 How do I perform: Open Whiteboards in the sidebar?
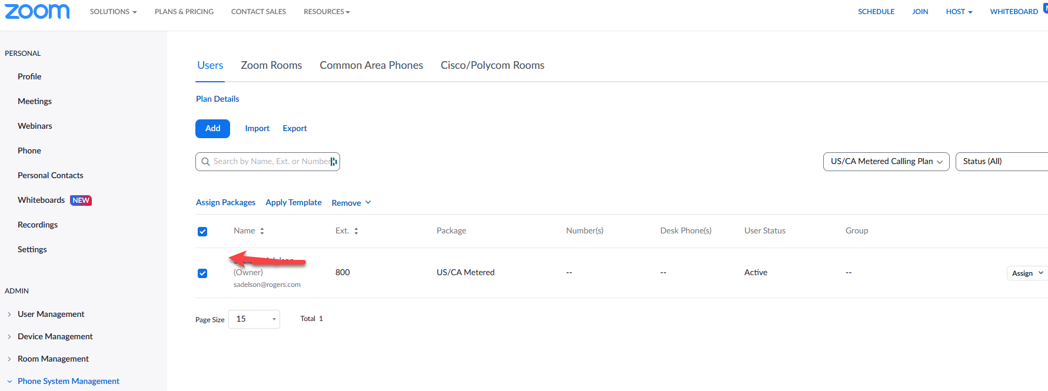[x=41, y=200]
